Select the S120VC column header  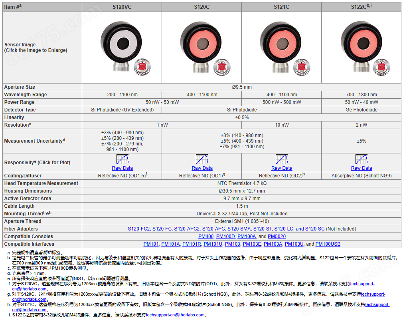pyautogui.click(x=122, y=7)
